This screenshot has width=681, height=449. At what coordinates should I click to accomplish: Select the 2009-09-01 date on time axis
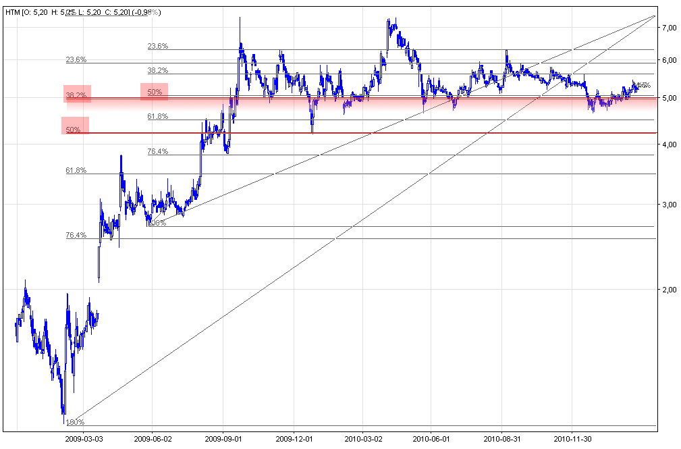click(223, 438)
